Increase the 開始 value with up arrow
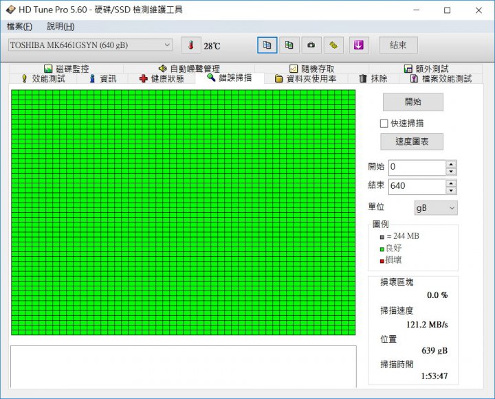This screenshot has width=495, height=399. pos(451,164)
